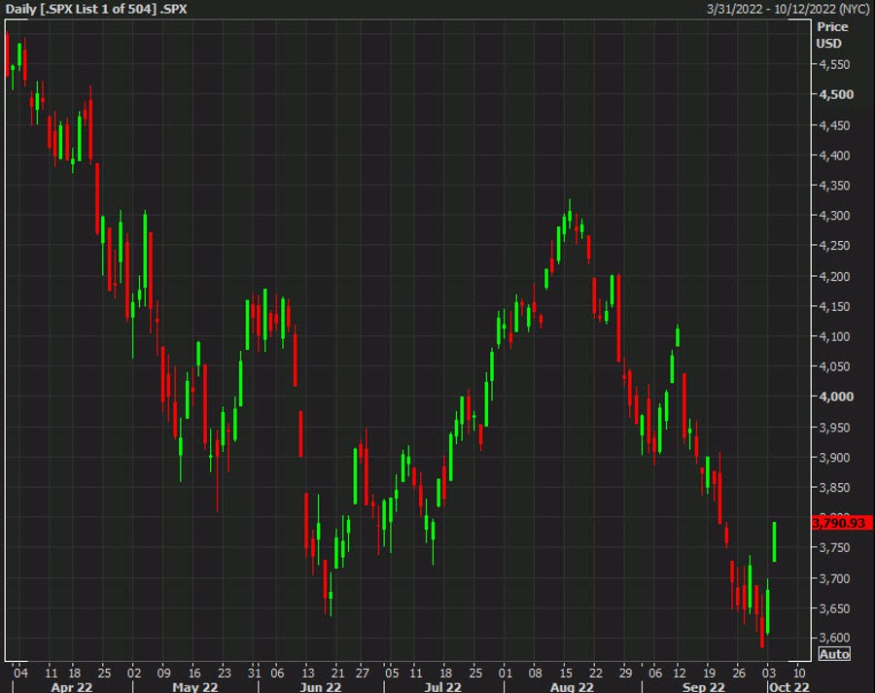Image resolution: width=875 pixels, height=693 pixels.
Task: Select the 4,000 price axis label
Action: pos(835,397)
